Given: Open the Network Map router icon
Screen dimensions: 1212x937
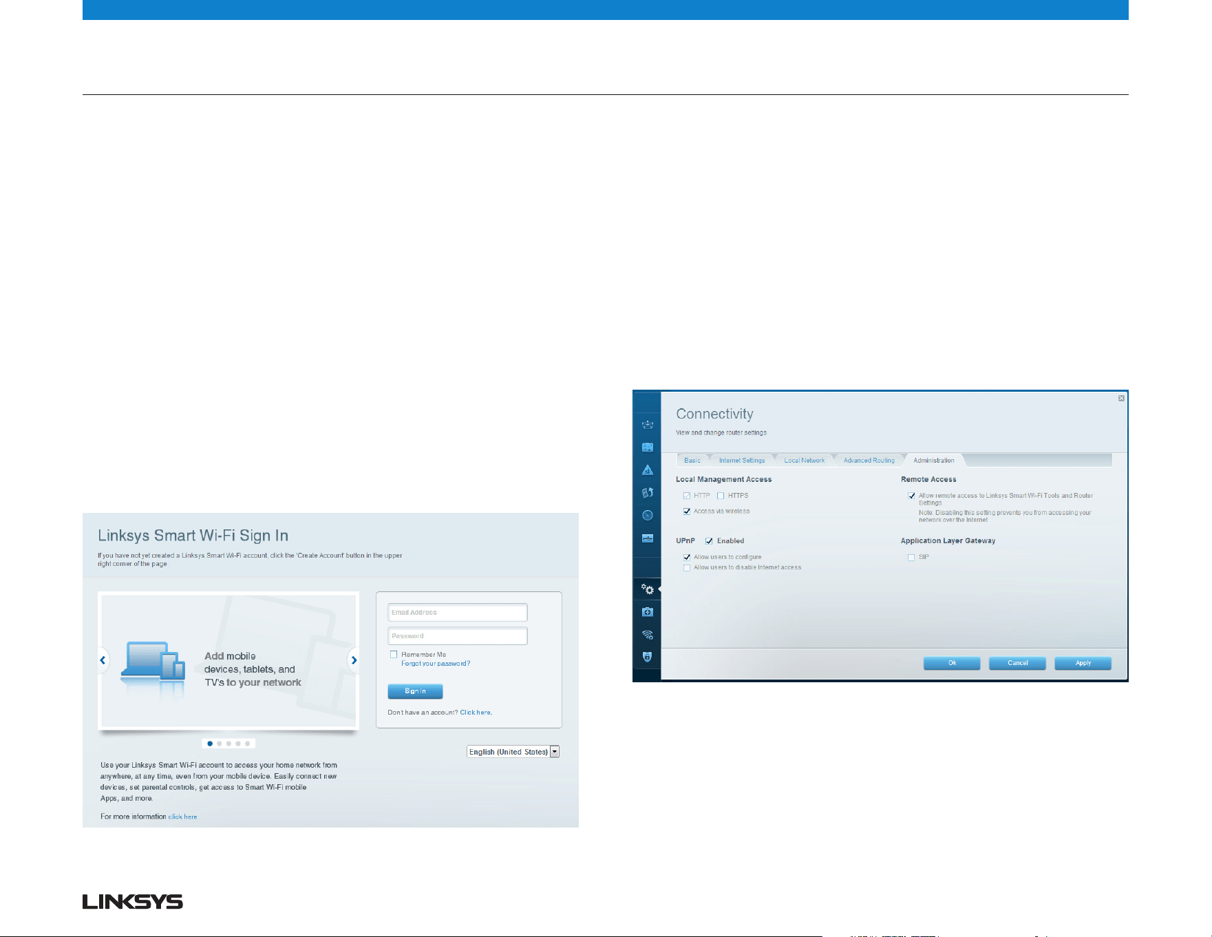Looking at the screenshot, I should pyautogui.click(x=647, y=425).
